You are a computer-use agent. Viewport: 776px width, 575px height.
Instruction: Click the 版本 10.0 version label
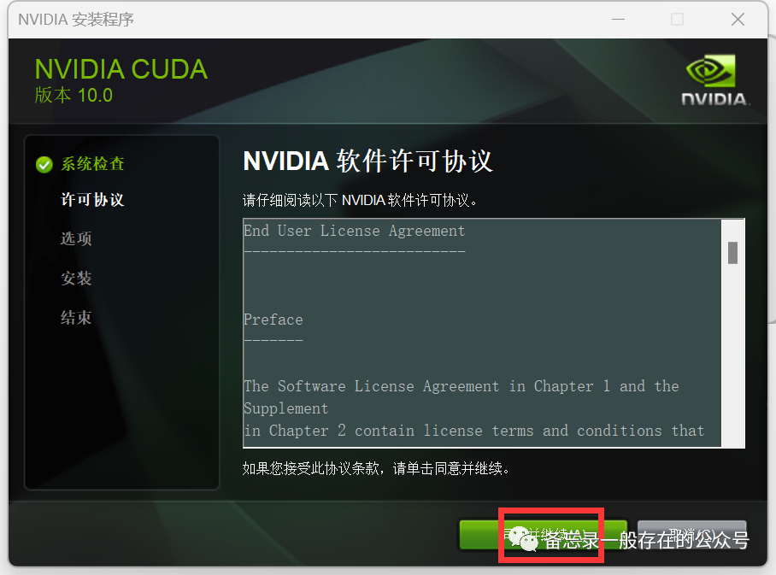coord(73,95)
